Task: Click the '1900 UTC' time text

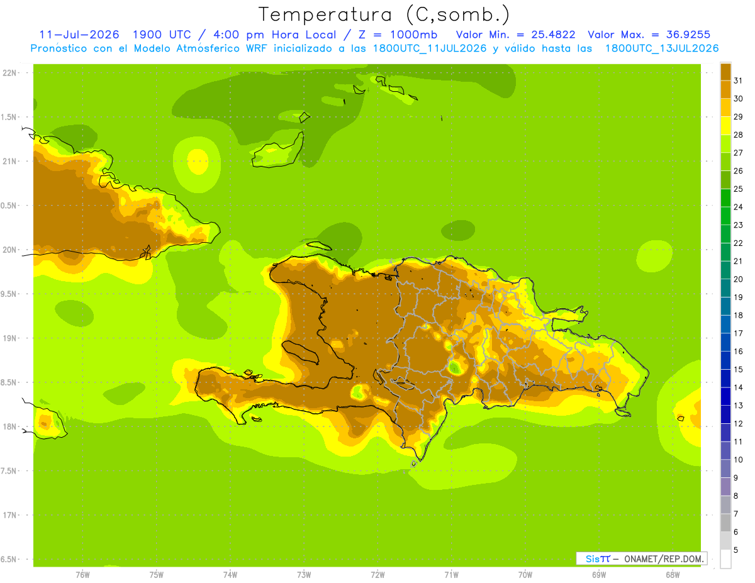Action: pyautogui.click(x=162, y=35)
